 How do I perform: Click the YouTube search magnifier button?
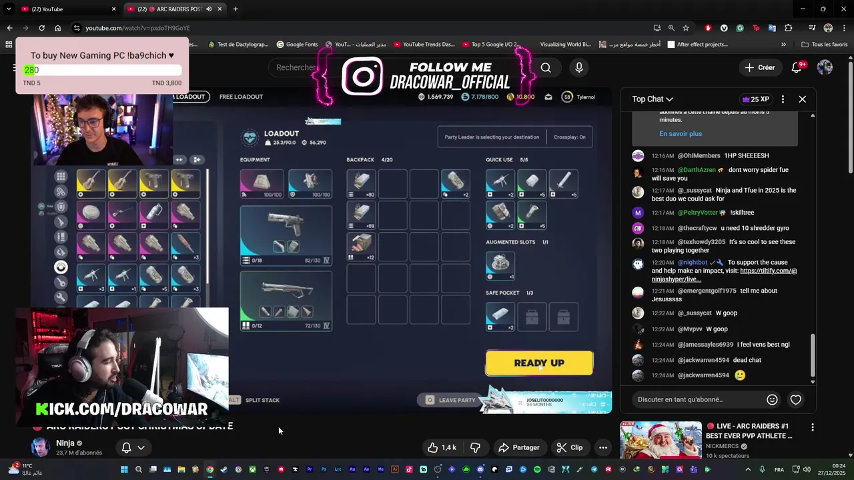point(546,67)
